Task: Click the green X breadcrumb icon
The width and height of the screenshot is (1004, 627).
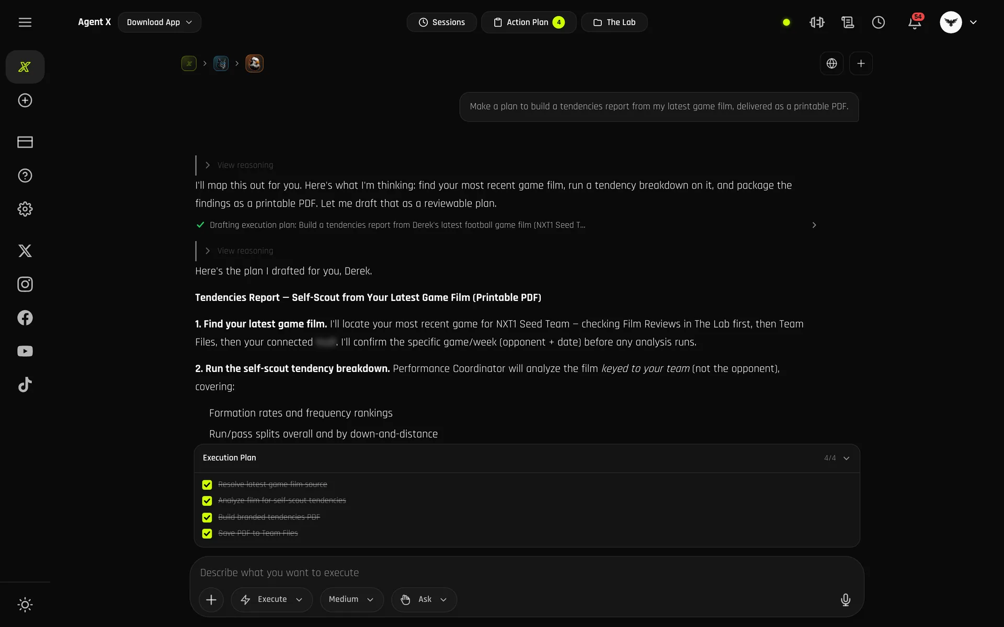Action: [x=189, y=63]
